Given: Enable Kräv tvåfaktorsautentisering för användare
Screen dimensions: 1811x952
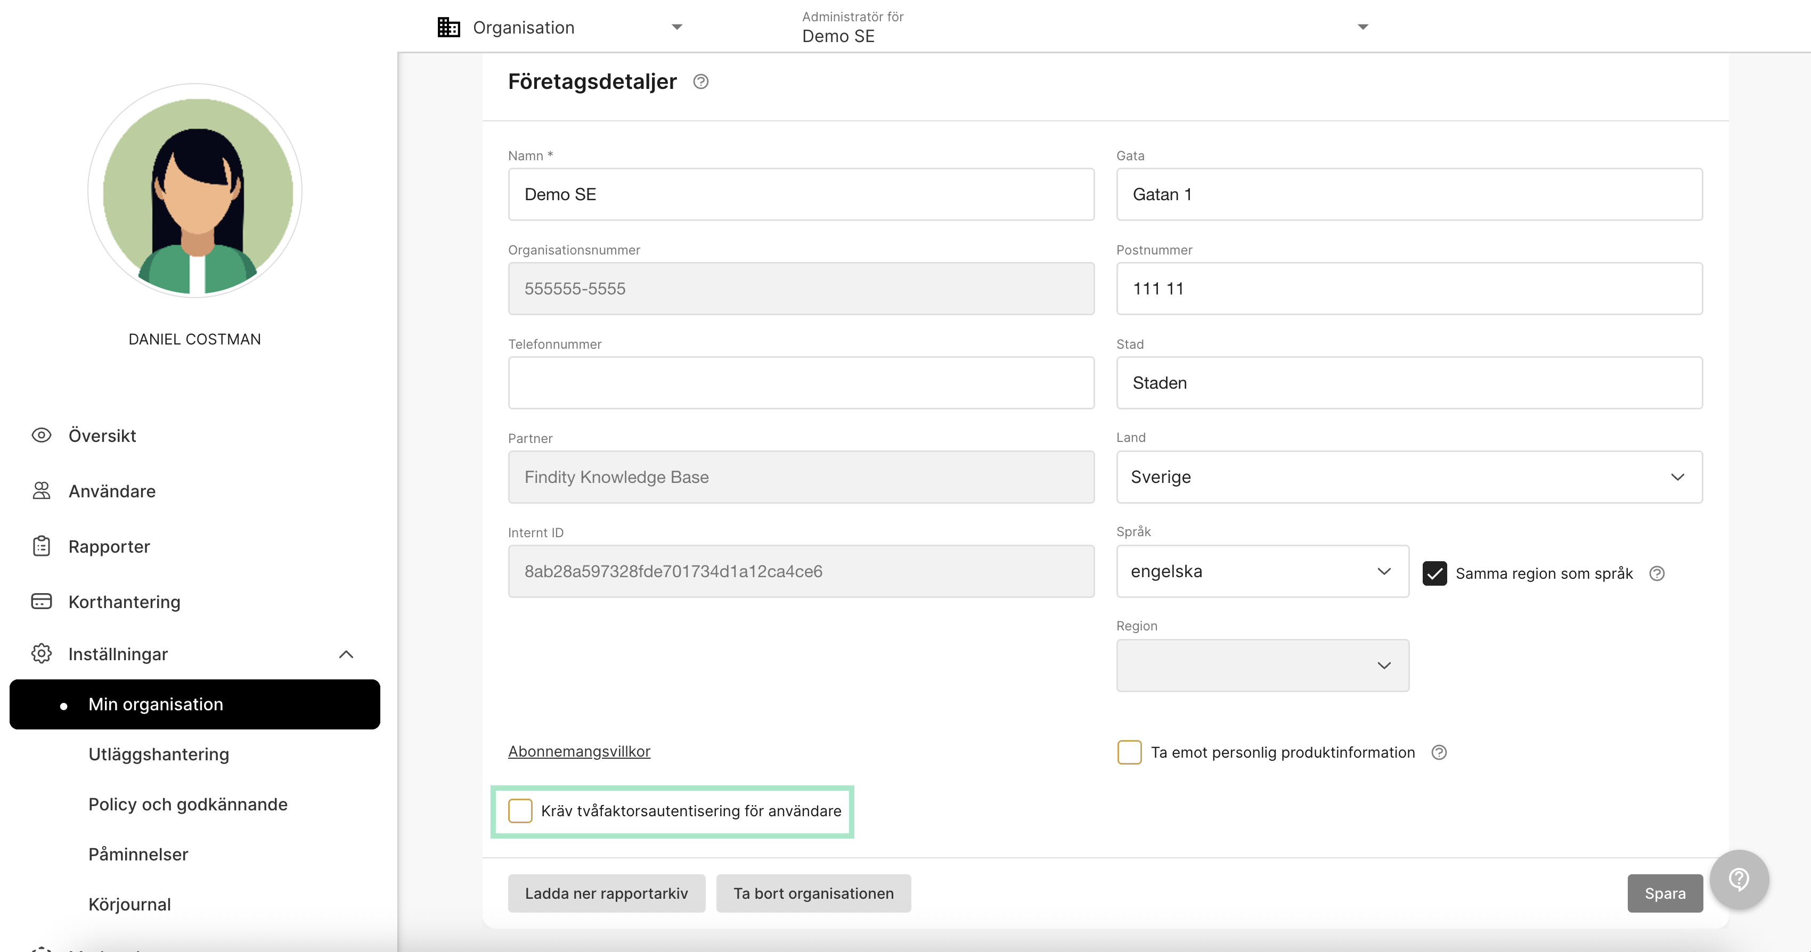Looking at the screenshot, I should tap(519, 811).
